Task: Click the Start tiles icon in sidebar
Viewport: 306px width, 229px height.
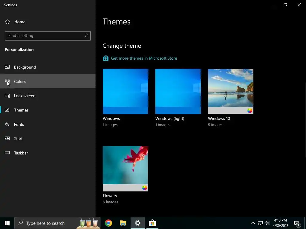Action: (7, 138)
